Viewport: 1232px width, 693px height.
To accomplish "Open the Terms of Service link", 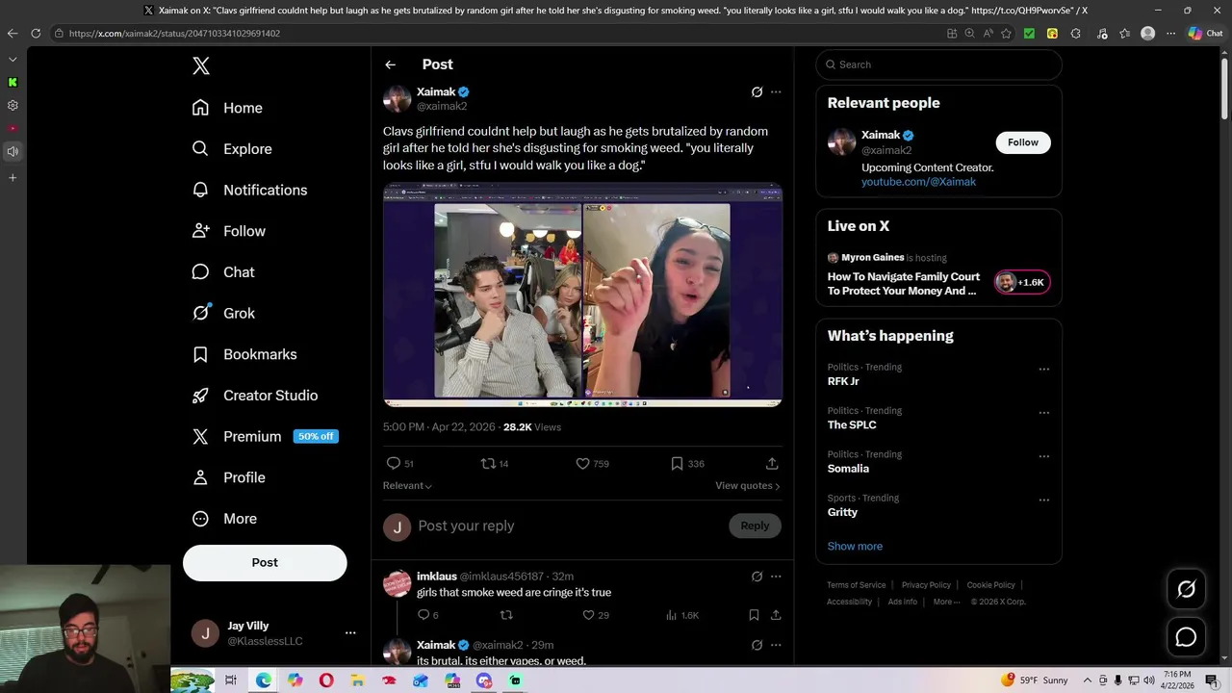I will tap(856, 585).
